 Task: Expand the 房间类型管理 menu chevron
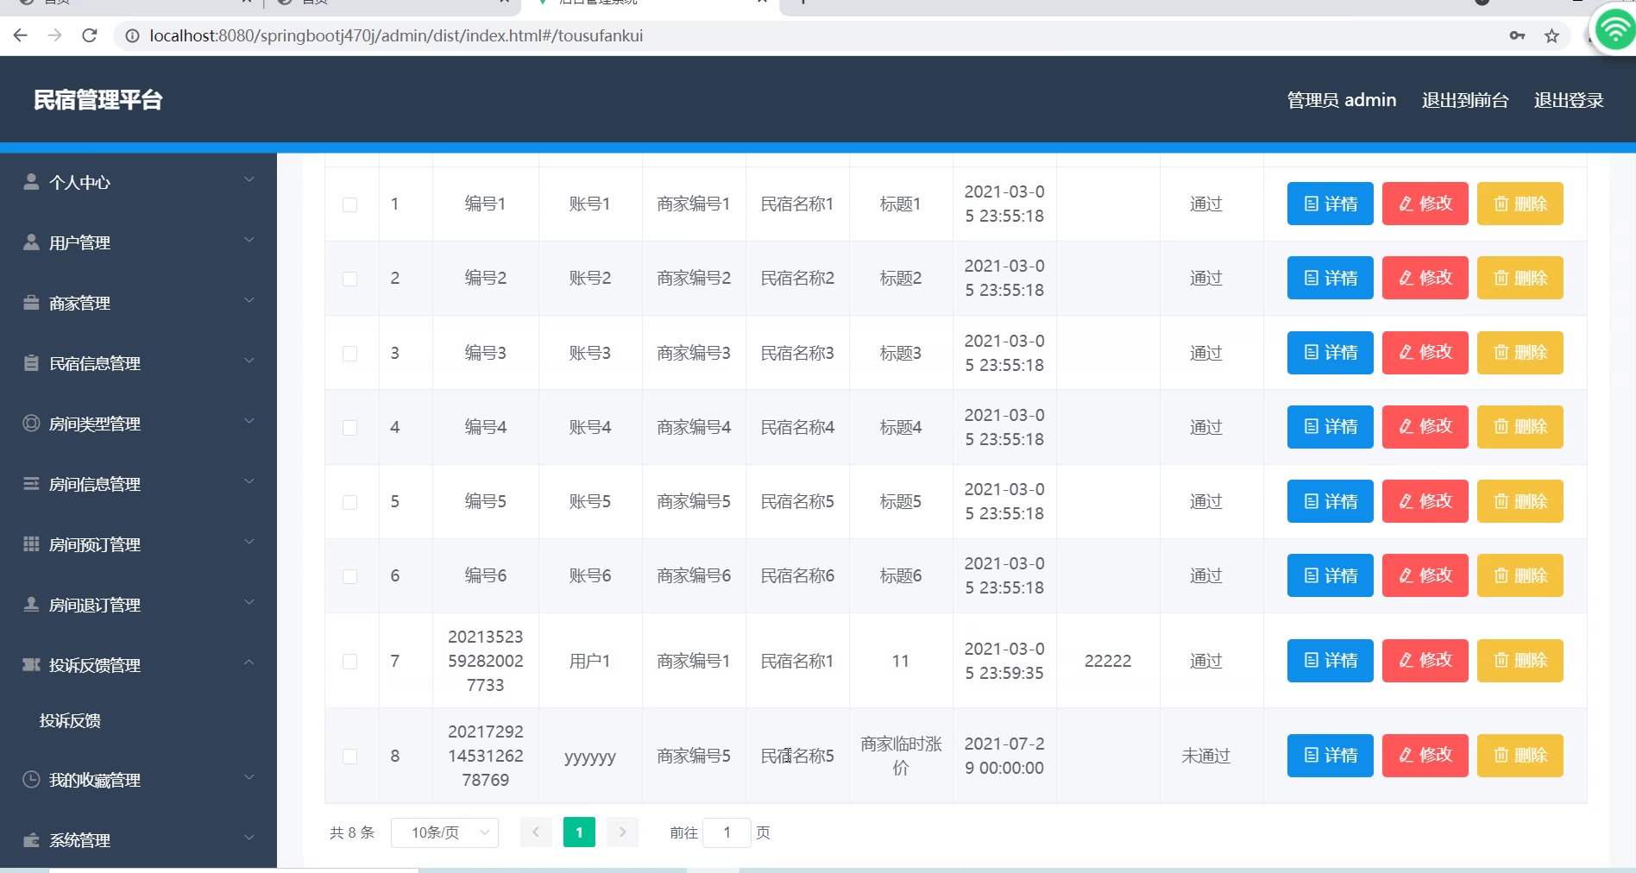(249, 421)
